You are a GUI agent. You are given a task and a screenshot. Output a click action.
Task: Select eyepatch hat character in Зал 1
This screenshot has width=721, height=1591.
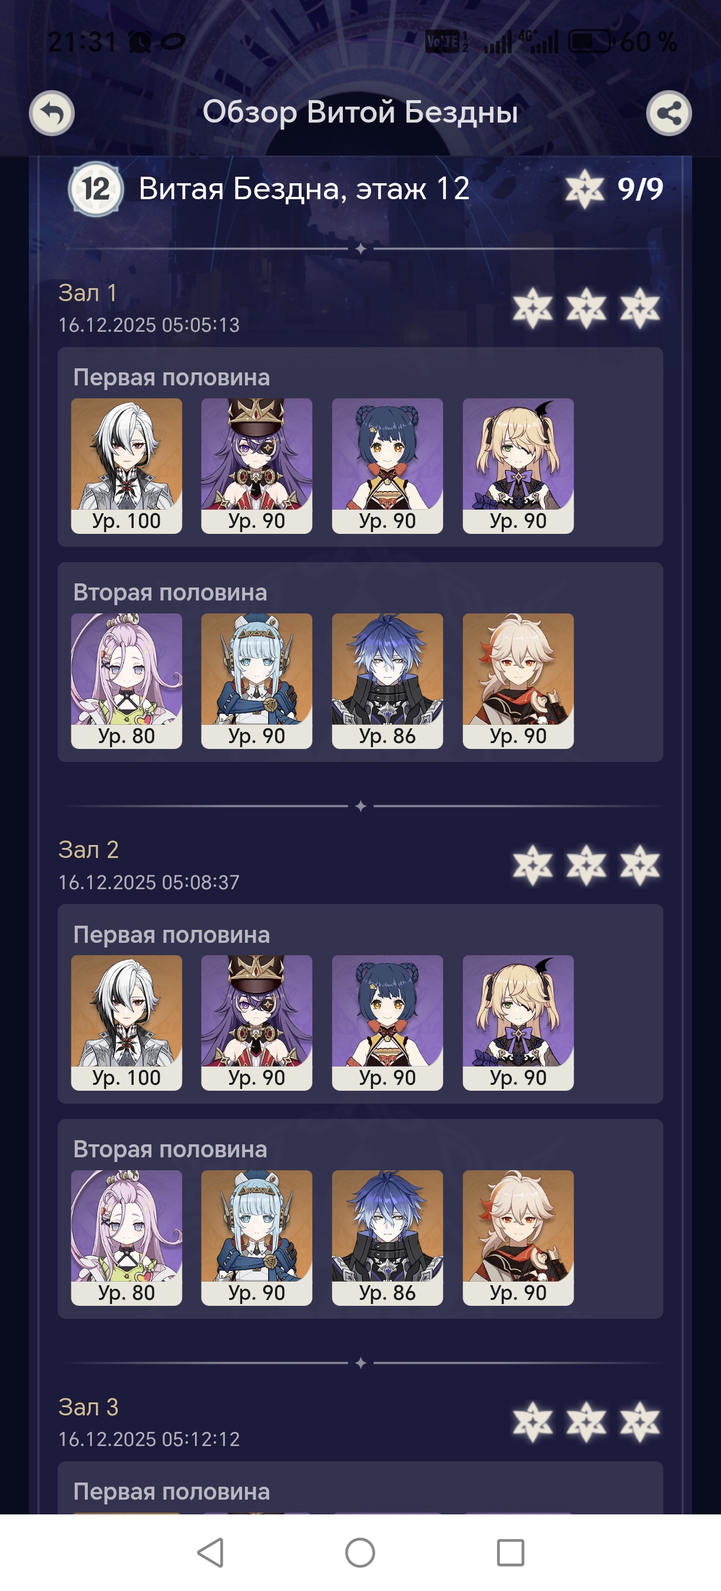(x=257, y=466)
